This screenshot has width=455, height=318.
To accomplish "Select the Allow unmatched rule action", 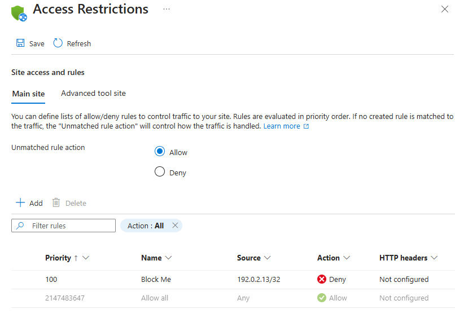I will click(160, 152).
